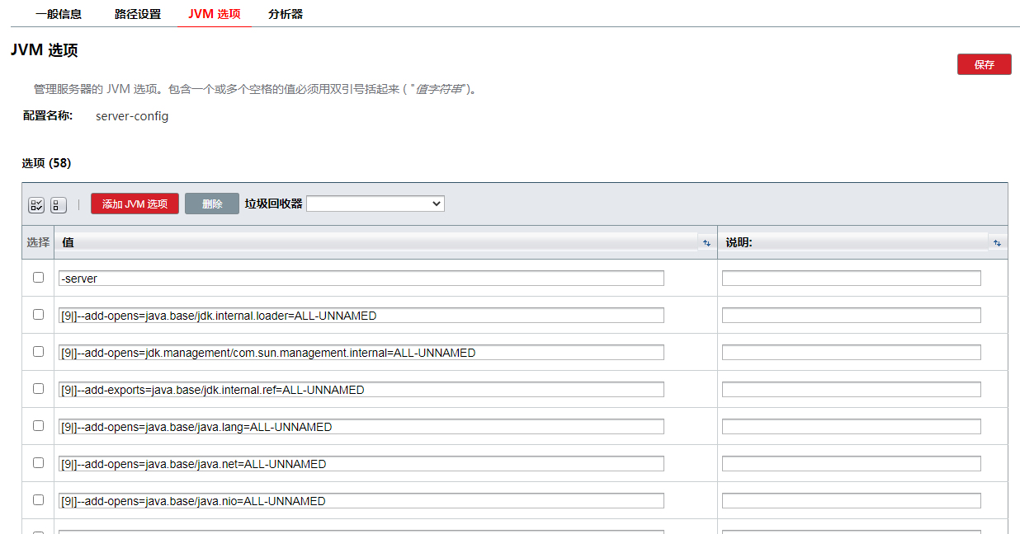
Task: Open the 路径设置 tab
Action: coord(138,14)
